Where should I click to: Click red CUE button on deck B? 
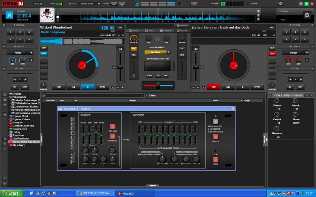point(213,87)
